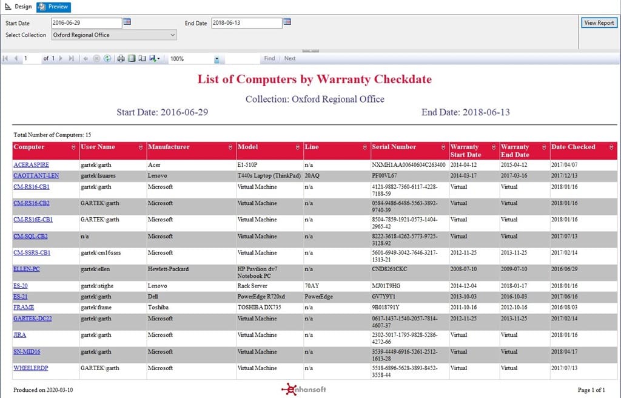This screenshot has height=398, width=621.
Task: Click the View Report button
Action: [599, 22]
